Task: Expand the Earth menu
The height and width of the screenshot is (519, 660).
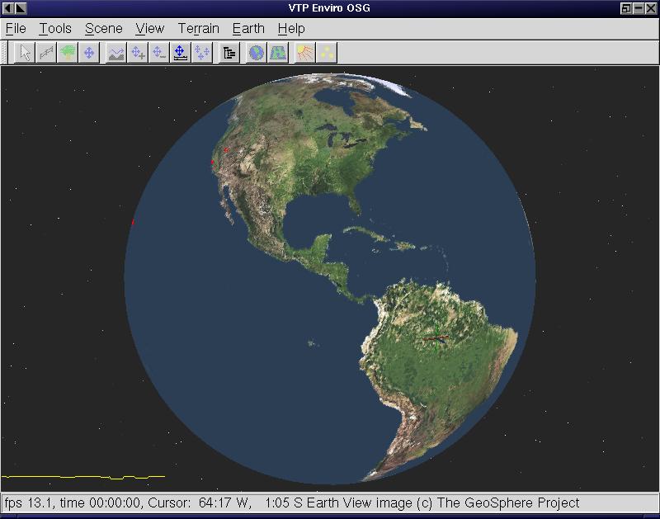Action: coord(248,28)
